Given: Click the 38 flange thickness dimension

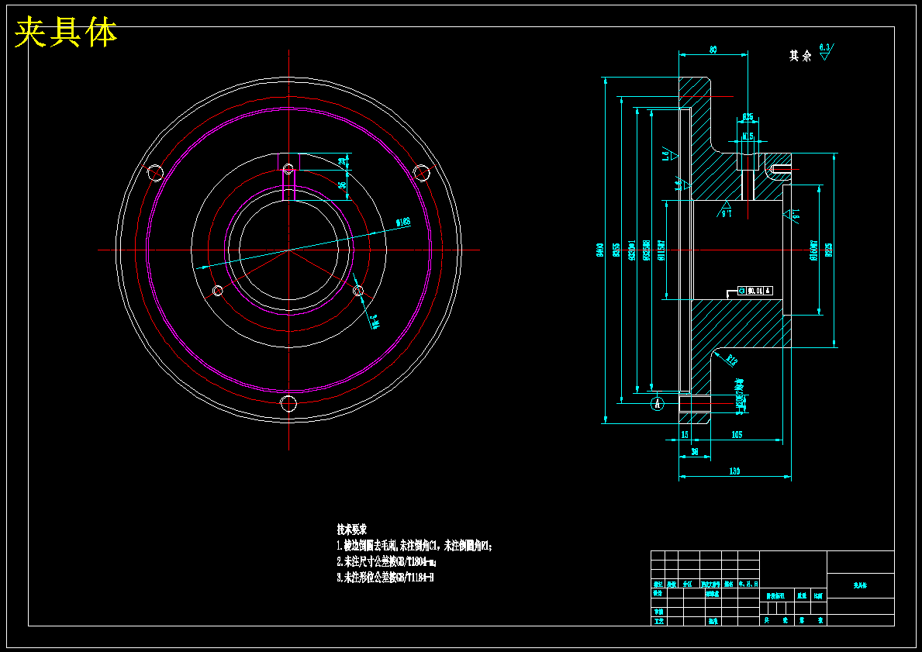Looking at the screenshot, I should click(x=695, y=452).
